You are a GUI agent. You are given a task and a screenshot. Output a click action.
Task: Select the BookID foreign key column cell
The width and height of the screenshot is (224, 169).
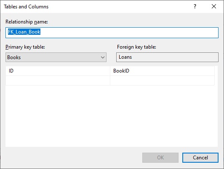click(162, 71)
